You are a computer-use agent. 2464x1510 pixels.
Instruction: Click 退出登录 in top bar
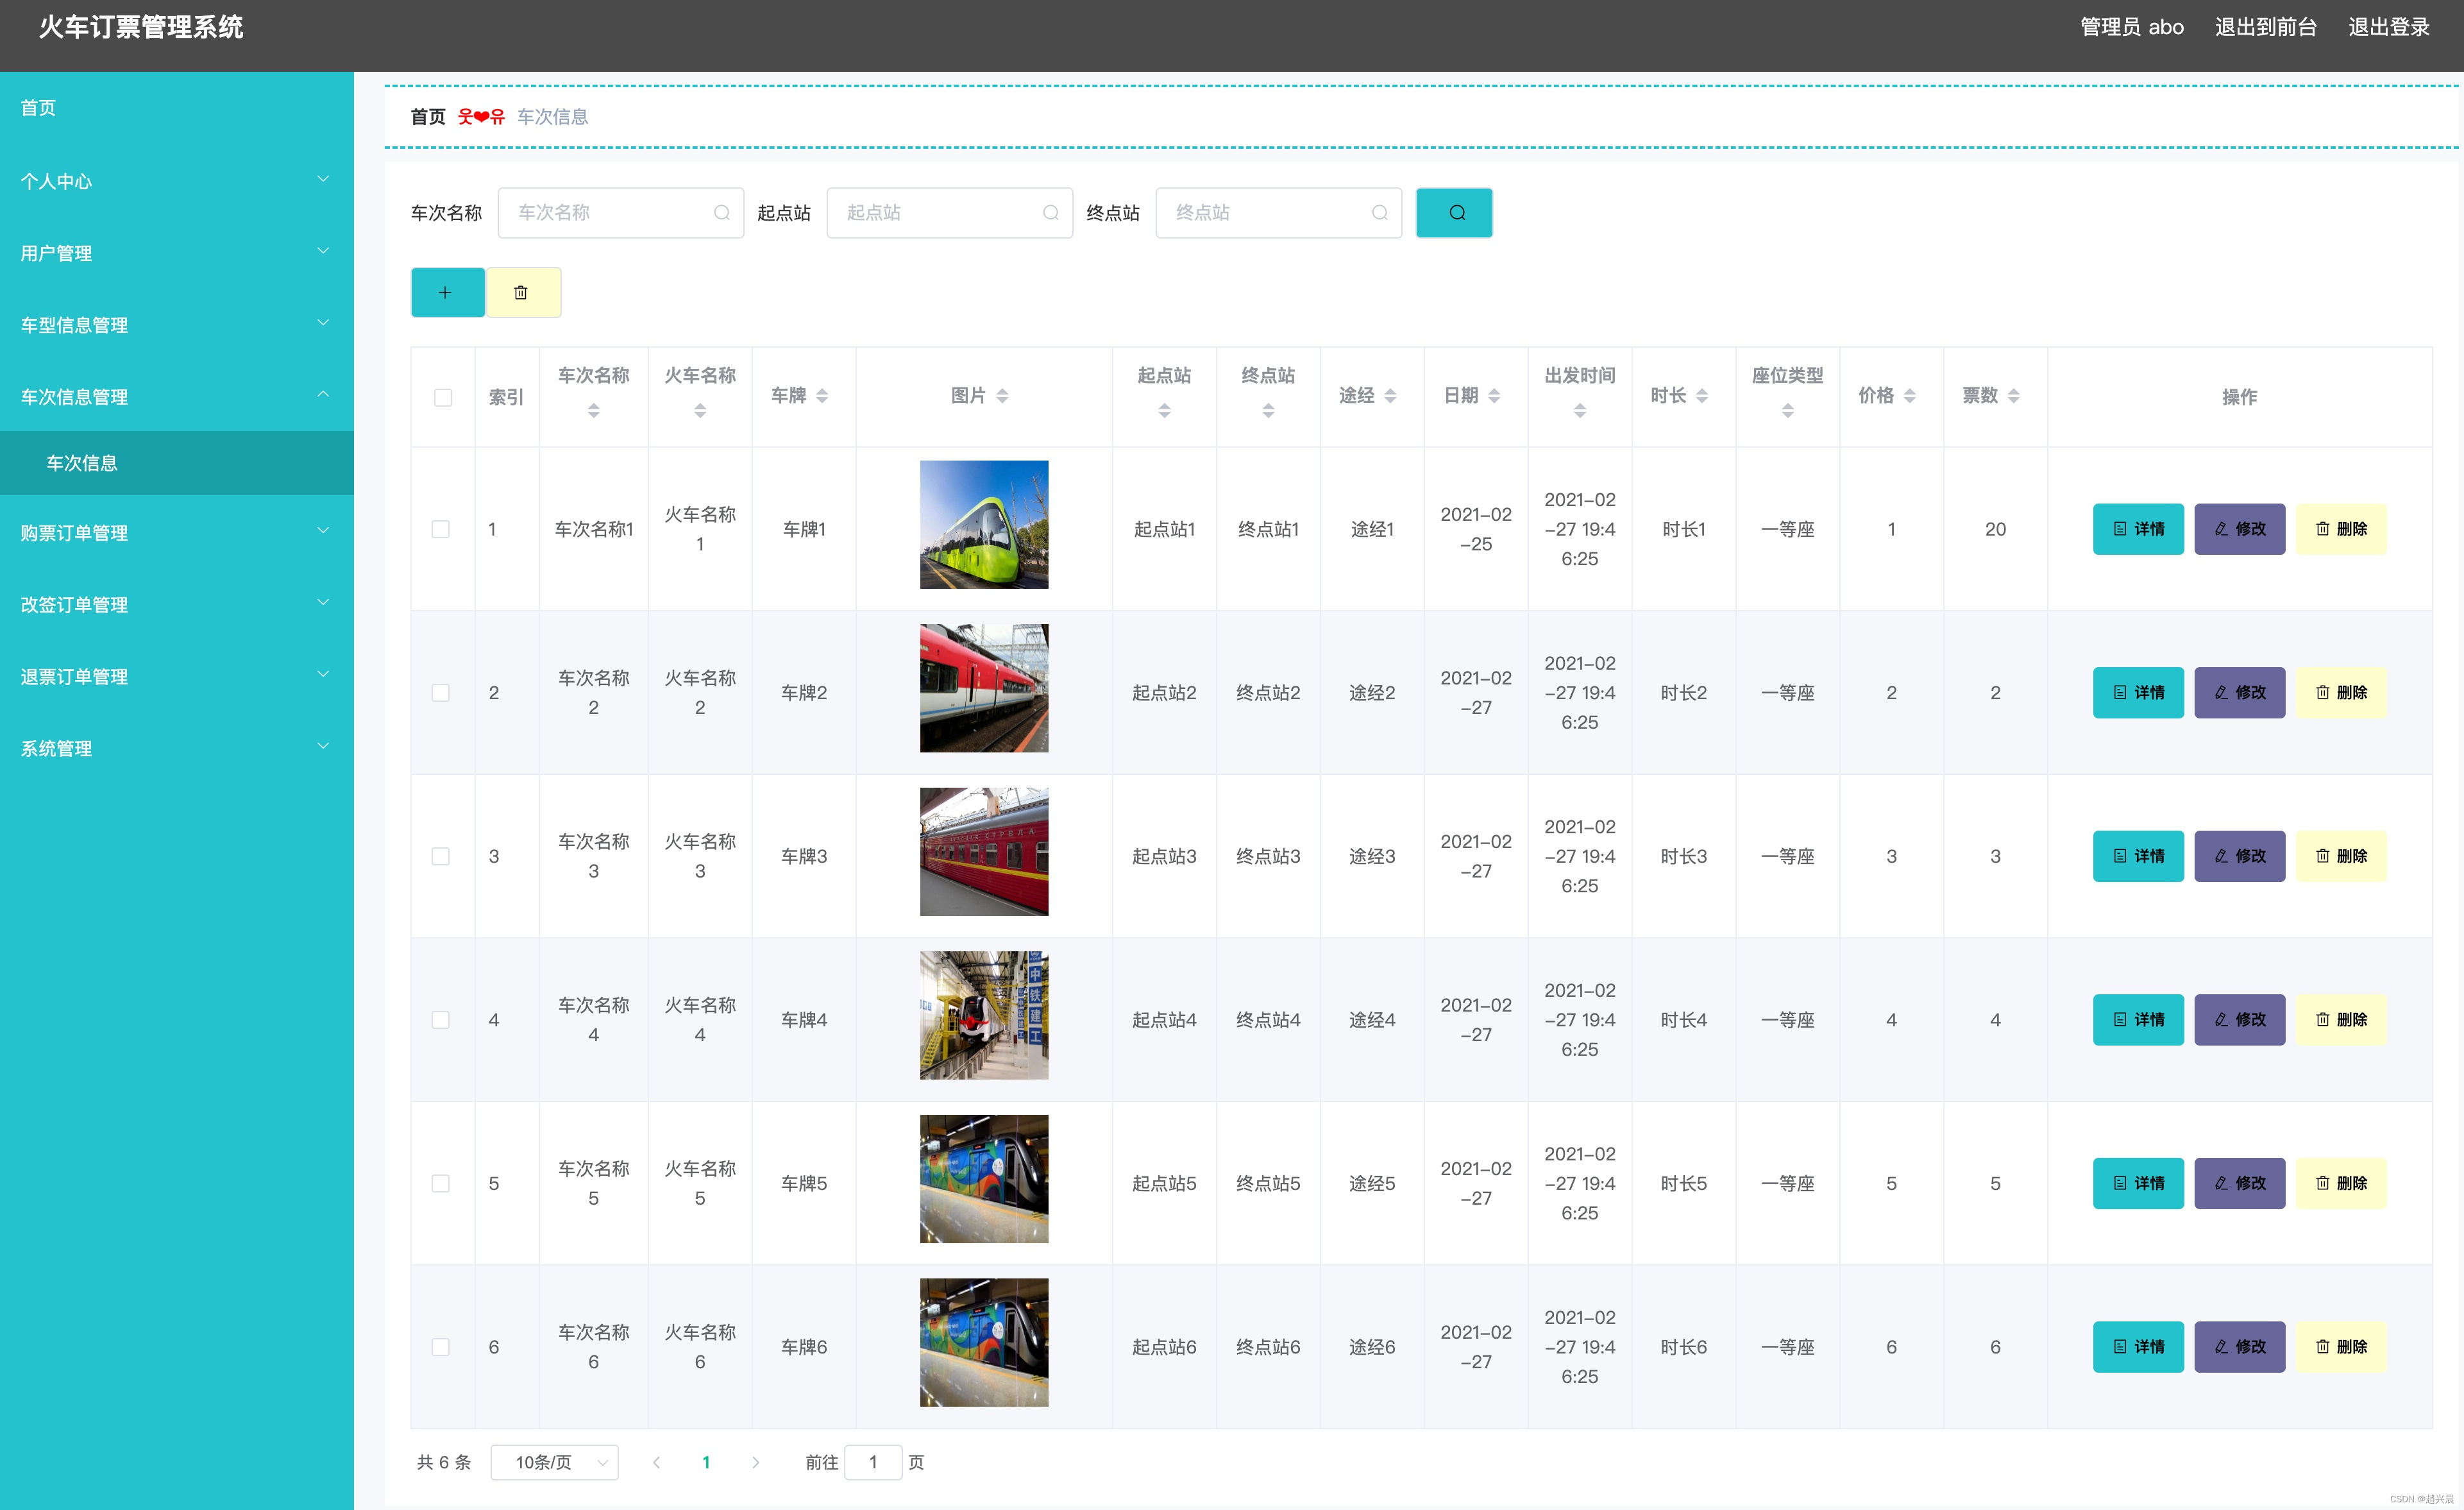pyautogui.click(x=2388, y=27)
